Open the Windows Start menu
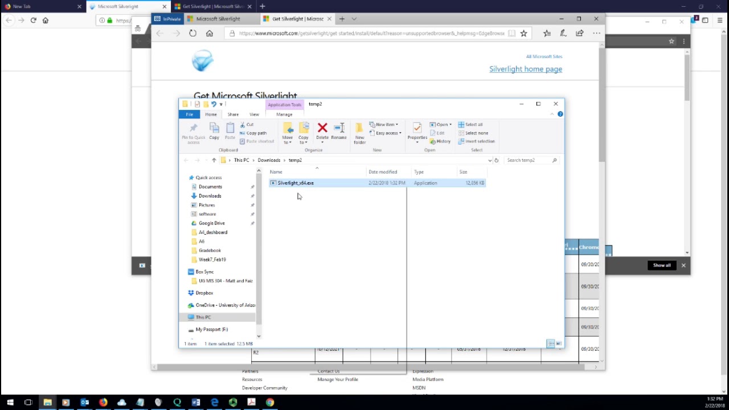729x410 pixels. (10, 403)
